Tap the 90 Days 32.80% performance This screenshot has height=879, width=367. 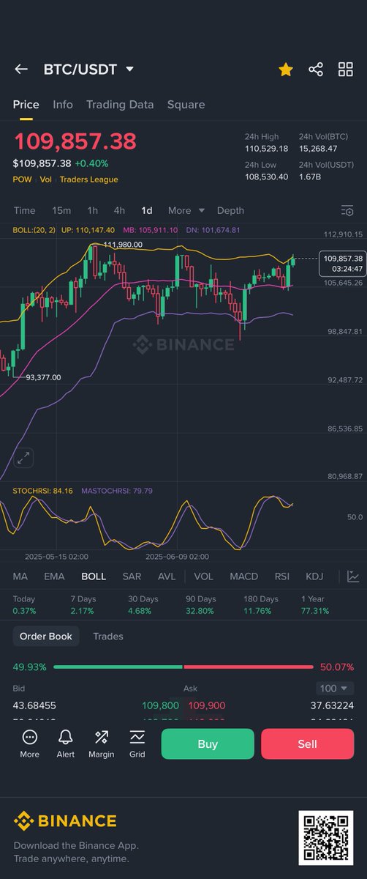[200, 605]
